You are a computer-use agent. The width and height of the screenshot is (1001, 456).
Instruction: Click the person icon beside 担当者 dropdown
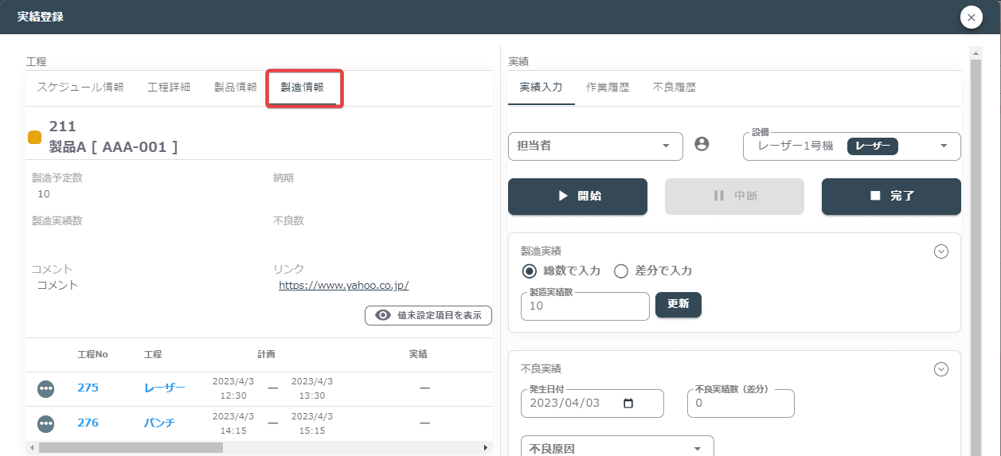tap(702, 144)
